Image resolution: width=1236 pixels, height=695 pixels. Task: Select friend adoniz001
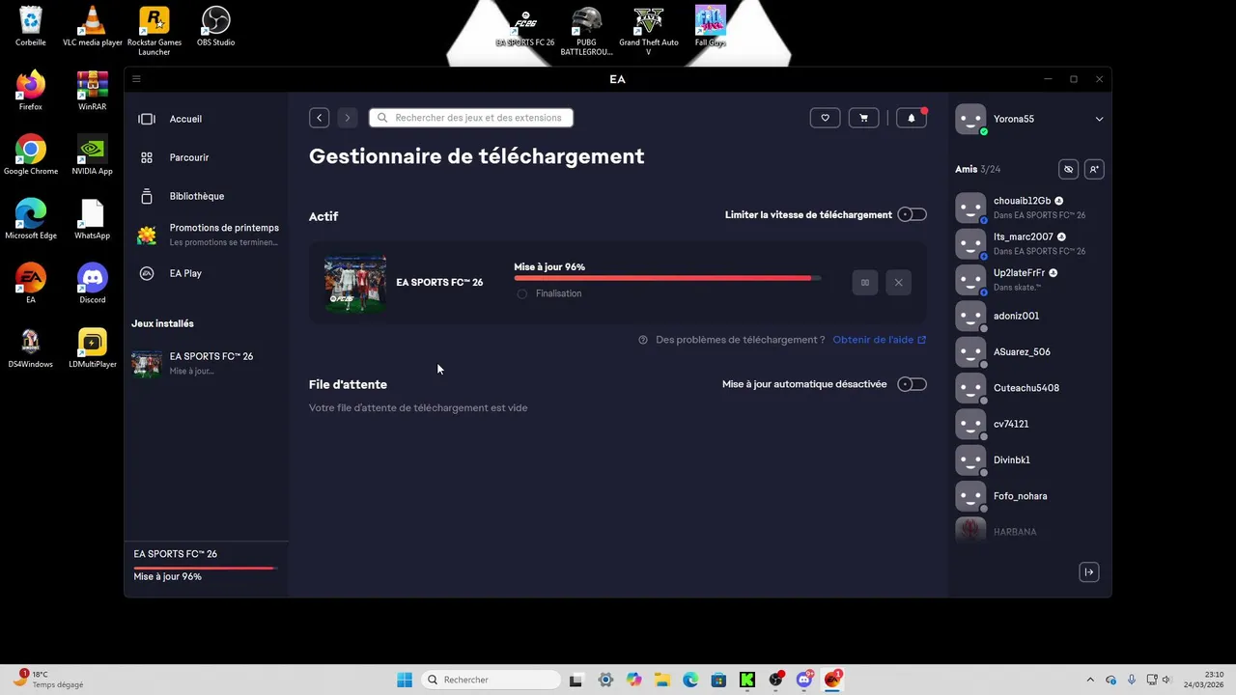click(1028, 316)
